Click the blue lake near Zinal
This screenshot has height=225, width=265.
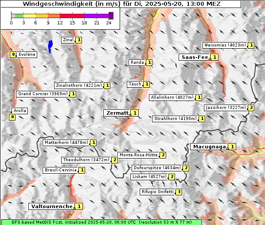[50, 47]
